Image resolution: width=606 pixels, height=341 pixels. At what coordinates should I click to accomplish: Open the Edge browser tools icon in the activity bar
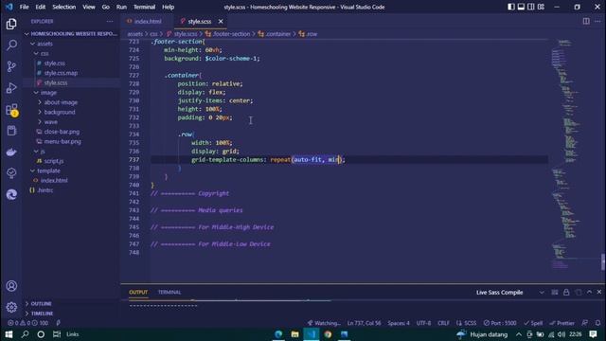coord(11,194)
